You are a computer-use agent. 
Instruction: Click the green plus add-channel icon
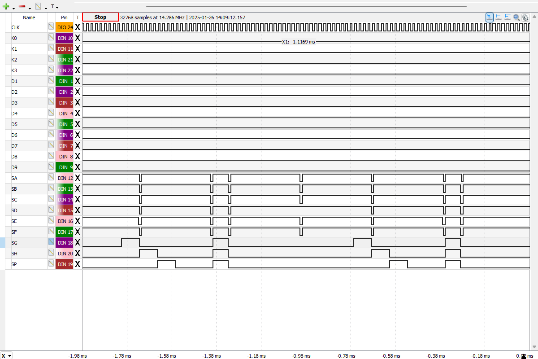point(6,6)
